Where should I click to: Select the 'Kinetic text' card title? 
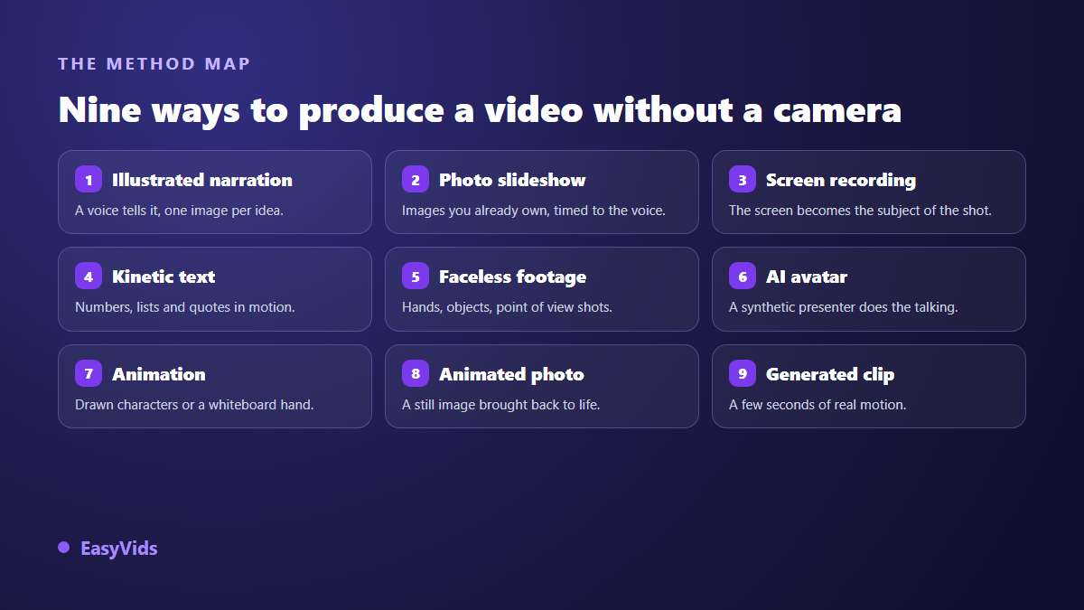pos(164,277)
